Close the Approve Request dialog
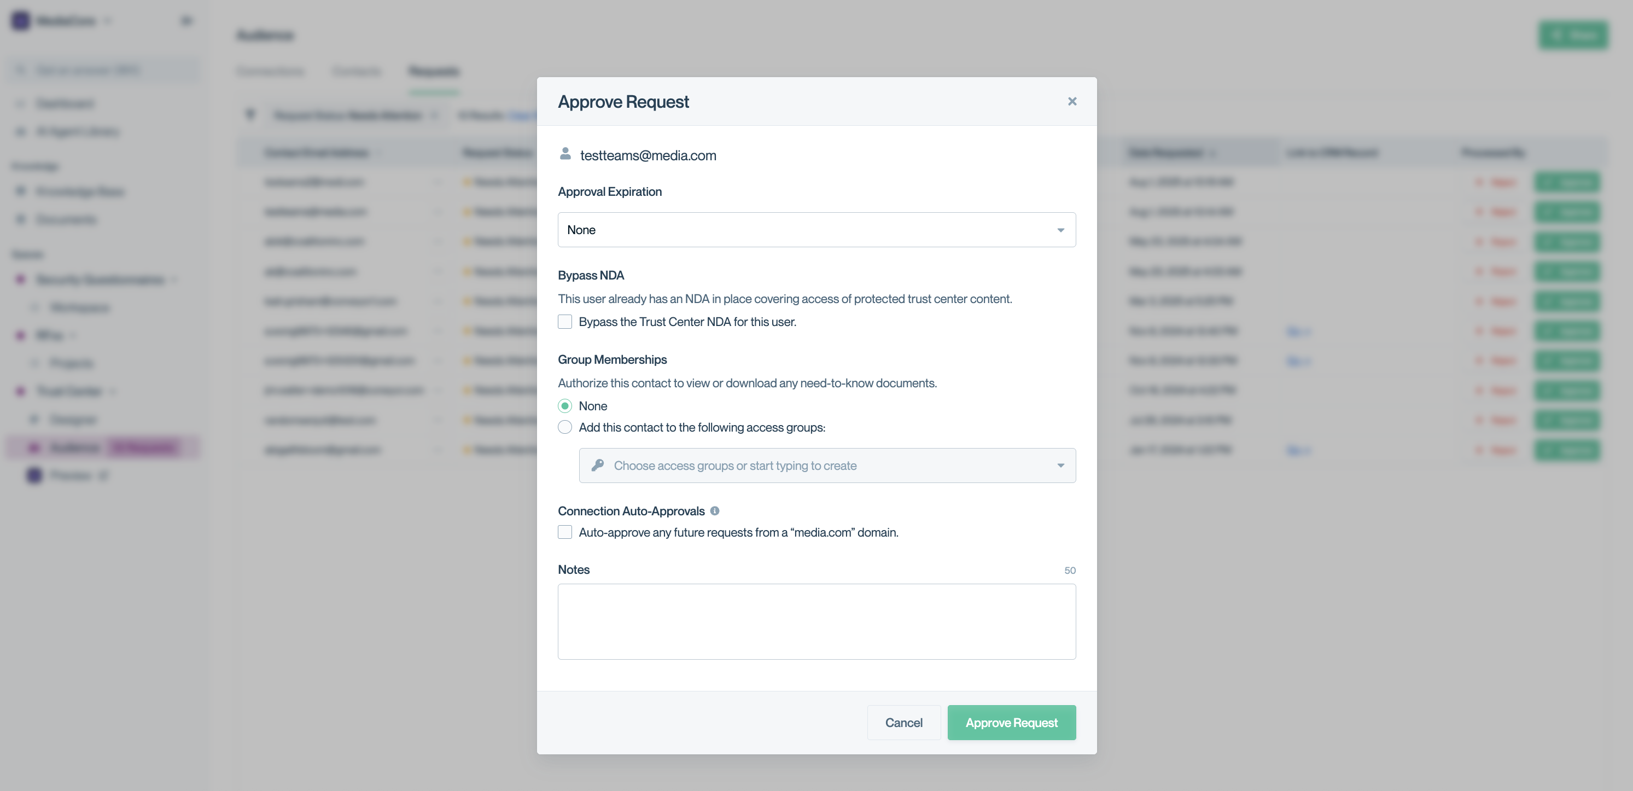Screen dimensions: 1633x791 1072,102
